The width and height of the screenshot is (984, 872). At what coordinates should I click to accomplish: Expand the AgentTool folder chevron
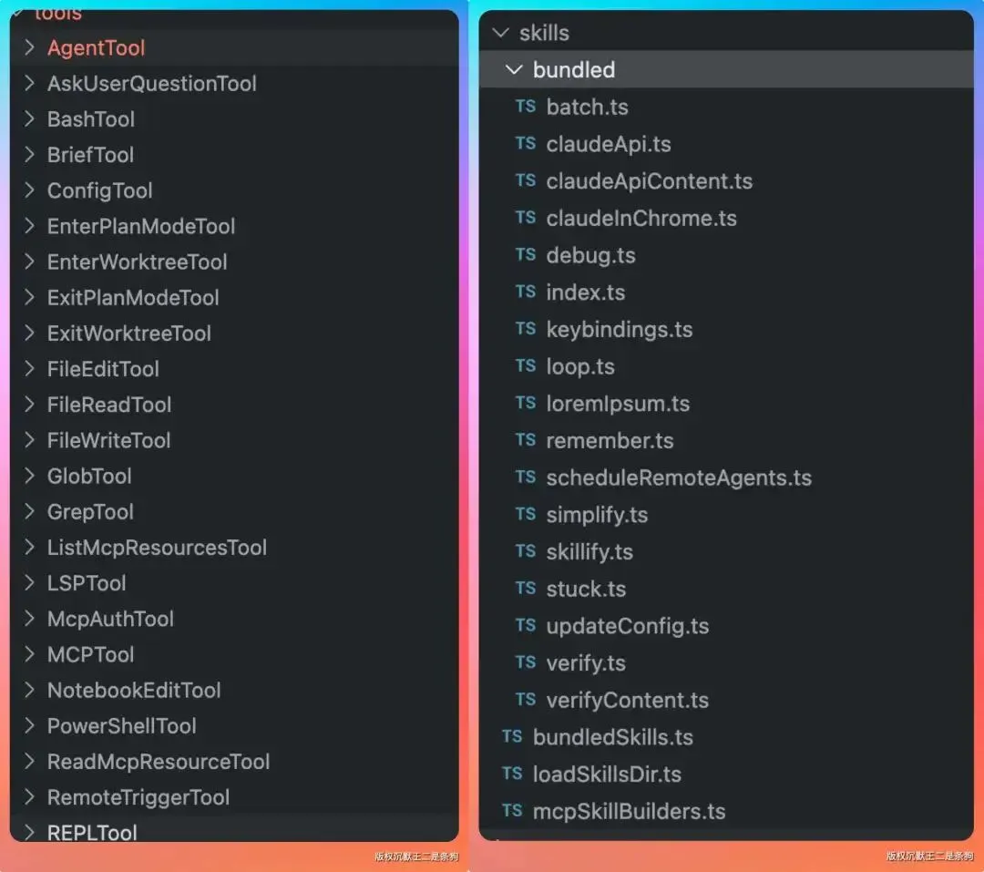29,47
